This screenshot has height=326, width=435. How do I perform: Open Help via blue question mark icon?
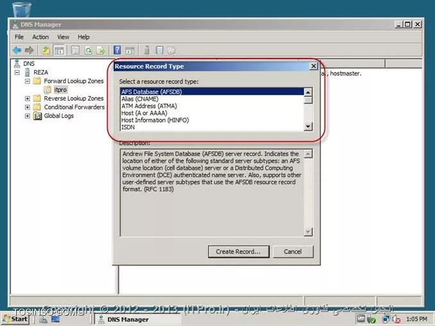click(117, 50)
